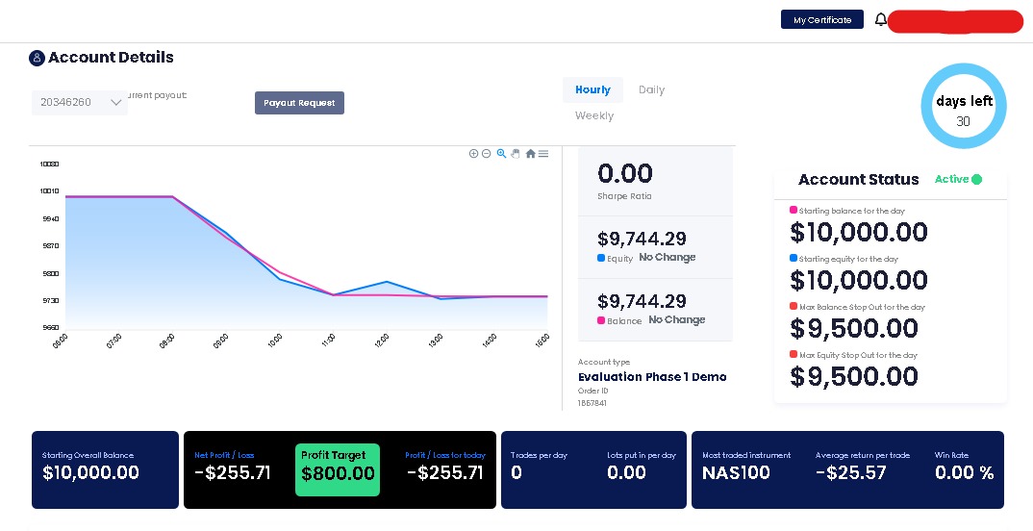Expand account selector using chevron arrow
1033x531 pixels.
pyautogui.click(x=116, y=102)
